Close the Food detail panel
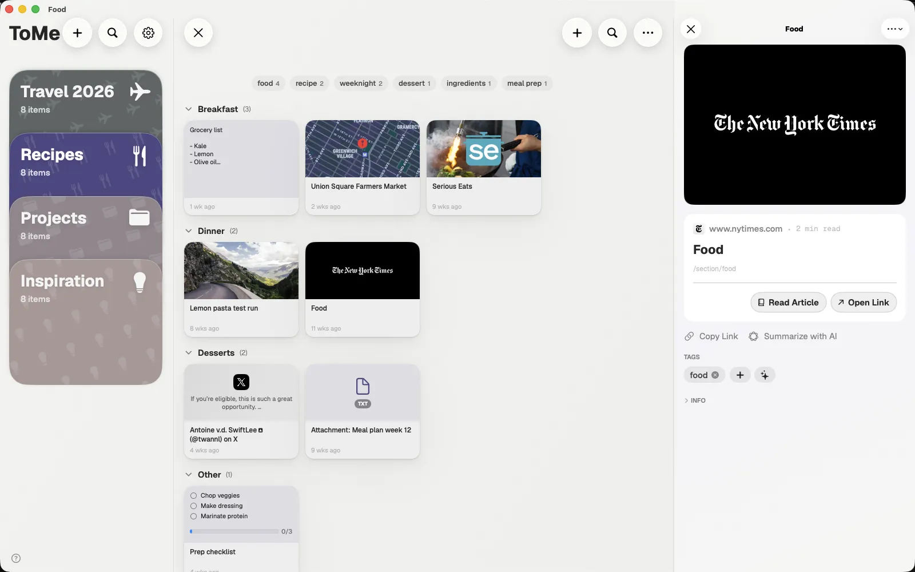915x572 pixels. tap(691, 29)
